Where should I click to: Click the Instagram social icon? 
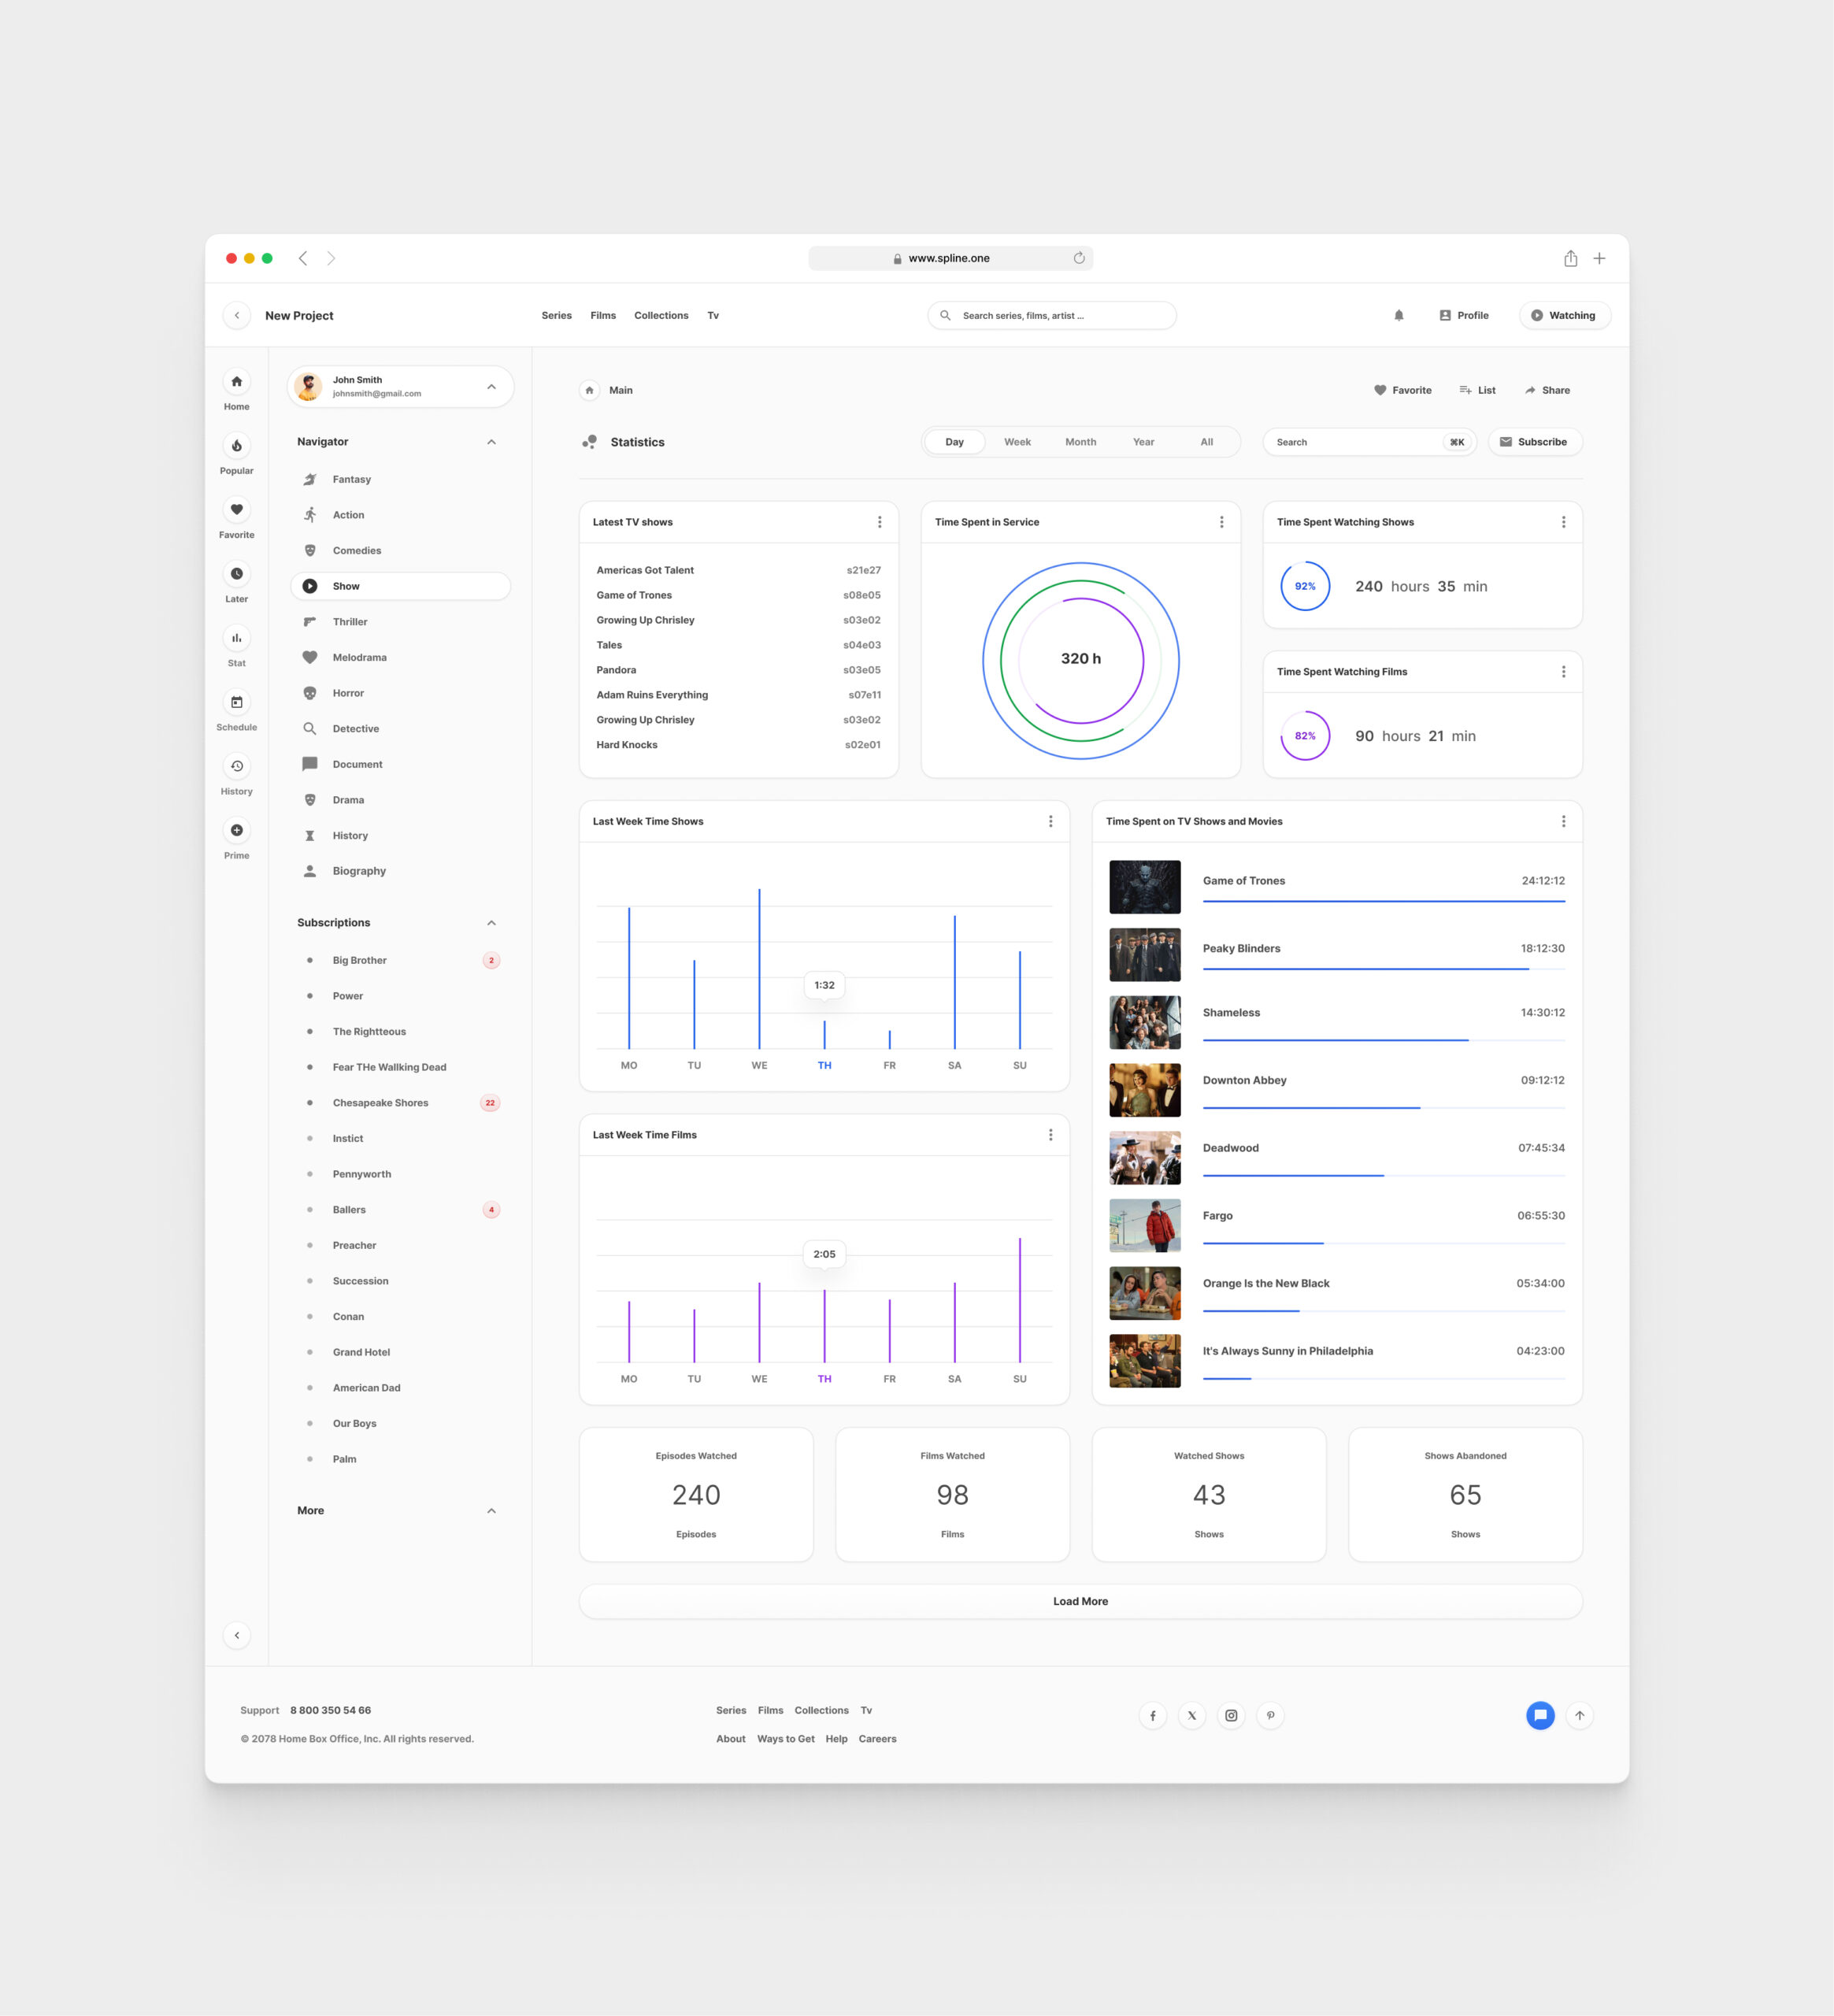[1231, 1715]
